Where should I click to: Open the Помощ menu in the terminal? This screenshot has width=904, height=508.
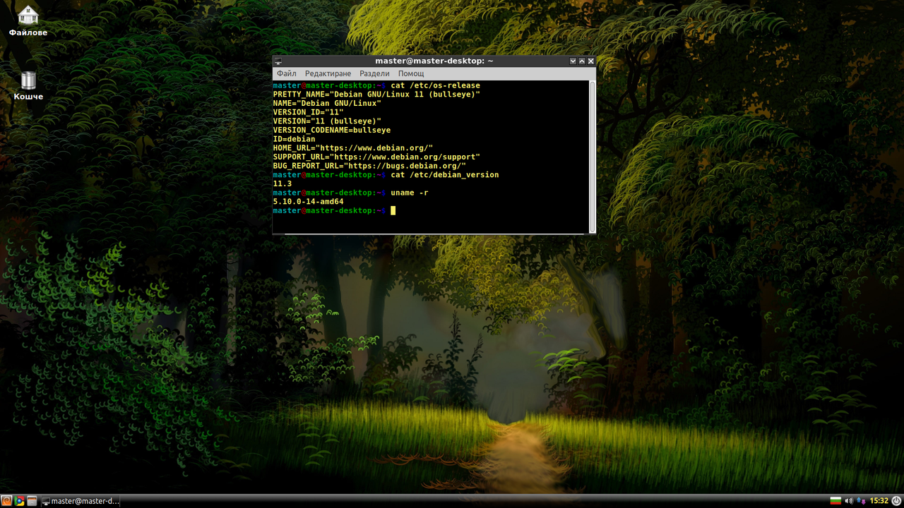point(411,73)
